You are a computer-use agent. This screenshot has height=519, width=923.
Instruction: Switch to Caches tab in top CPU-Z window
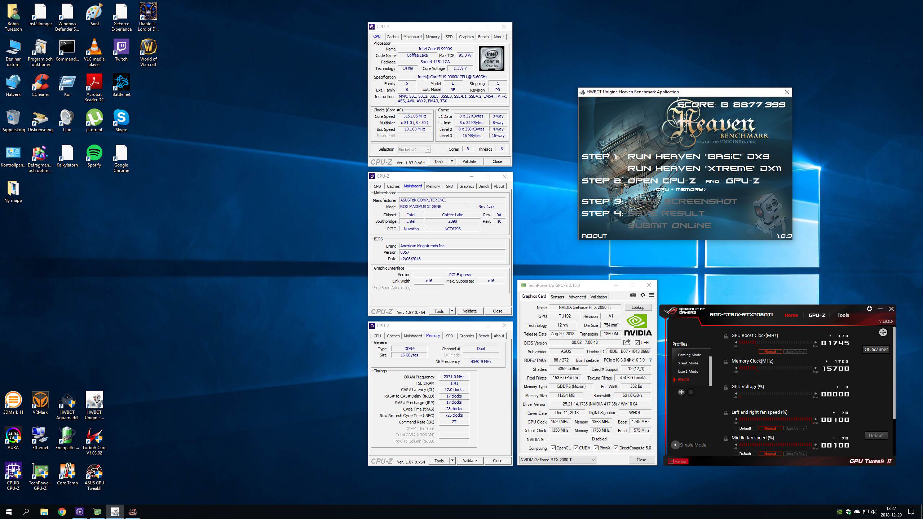(393, 37)
